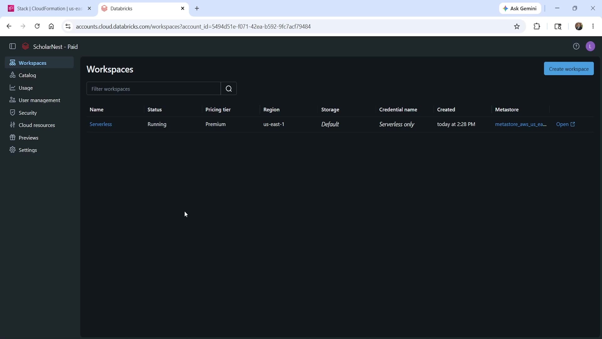The width and height of the screenshot is (602, 339).
Task: Click the Create workspace button
Action: [x=569, y=69]
